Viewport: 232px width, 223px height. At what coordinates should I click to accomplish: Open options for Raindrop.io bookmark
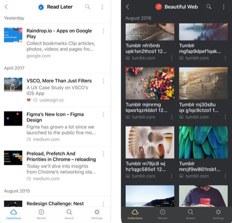point(103,31)
